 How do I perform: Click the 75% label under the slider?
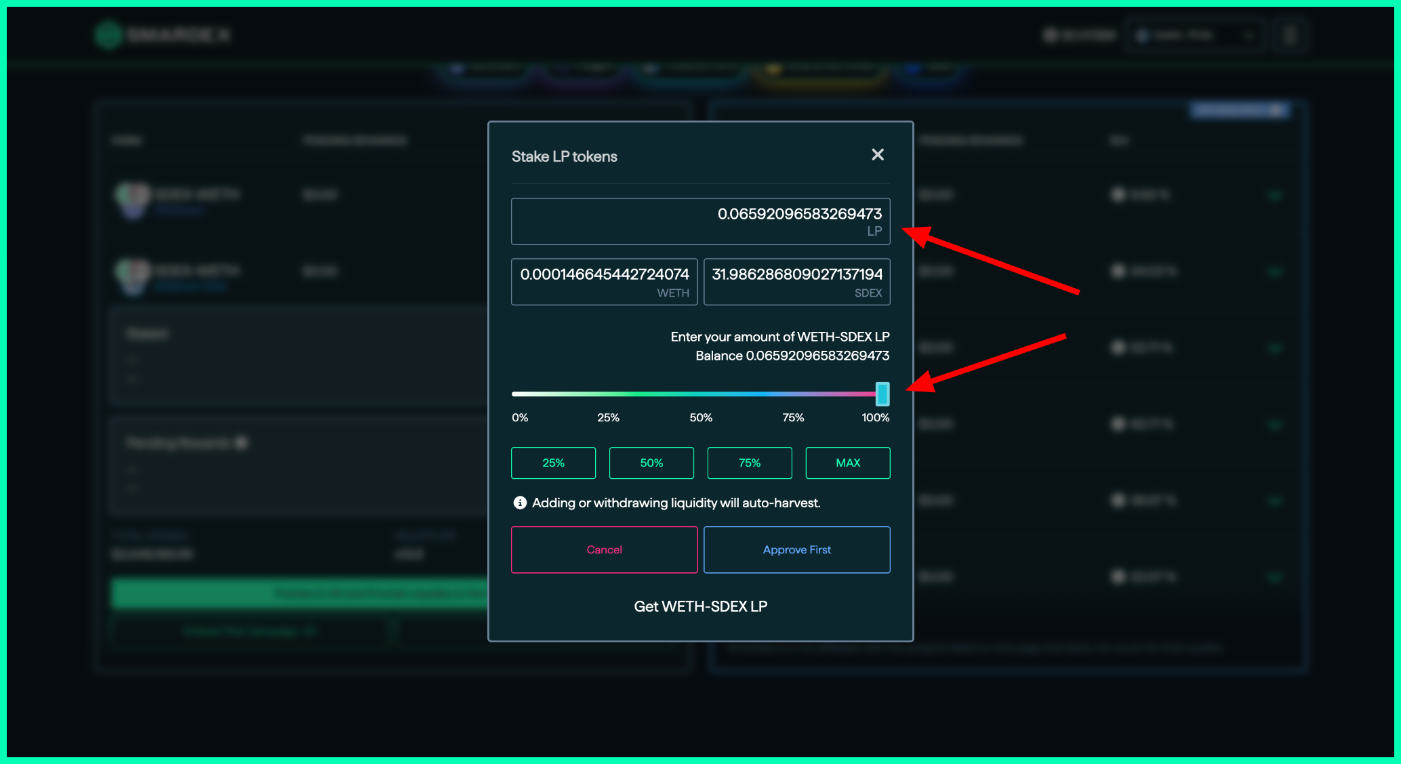793,418
